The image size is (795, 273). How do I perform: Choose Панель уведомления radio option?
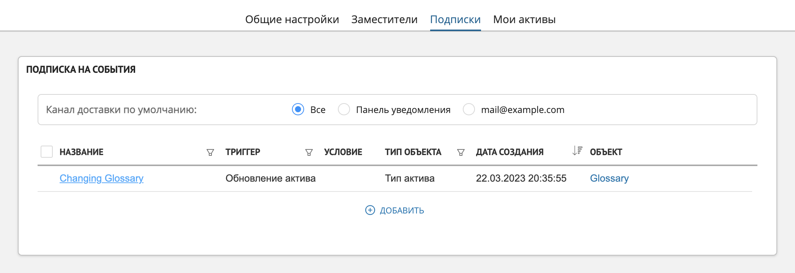tap(344, 110)
